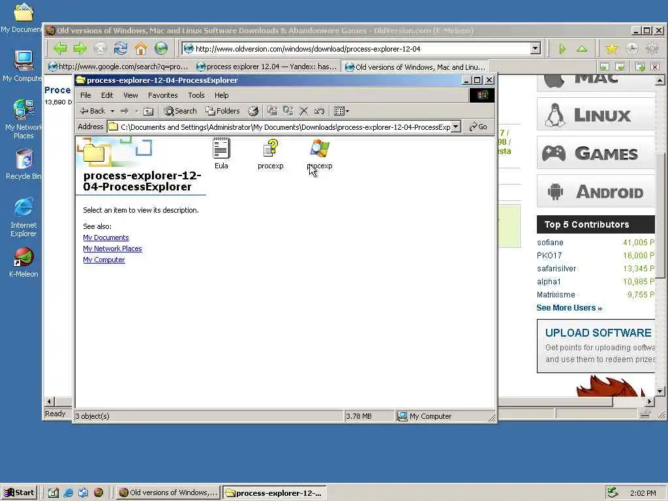Viewport: 668px width, 501px height.
Task: Click K-Meleon green Forward arrow
Action: click(x=80, y=48)
